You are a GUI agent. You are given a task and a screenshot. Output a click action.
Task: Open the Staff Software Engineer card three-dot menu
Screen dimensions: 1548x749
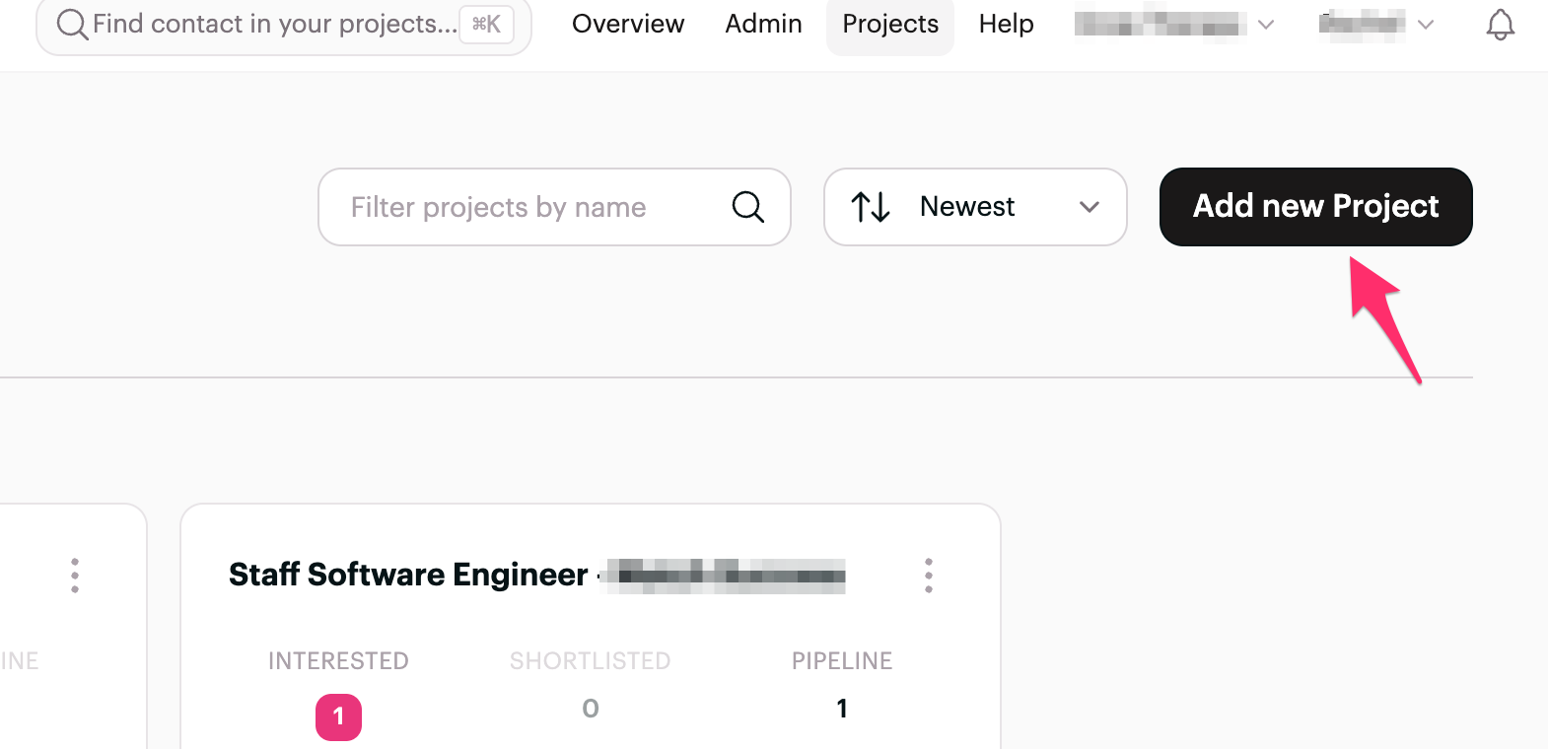928,576
